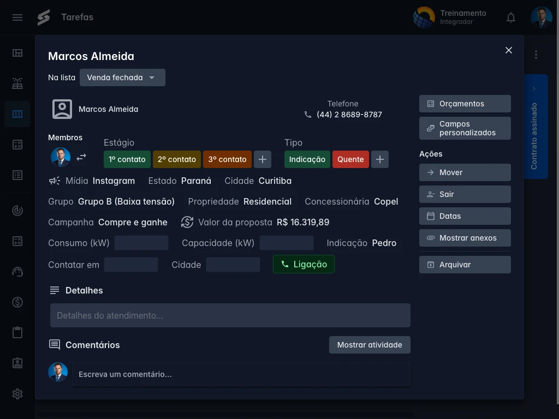Open the upper calculator icon in sidebar
The width and height of the screenshot is (559, 419).
point(17,145)
